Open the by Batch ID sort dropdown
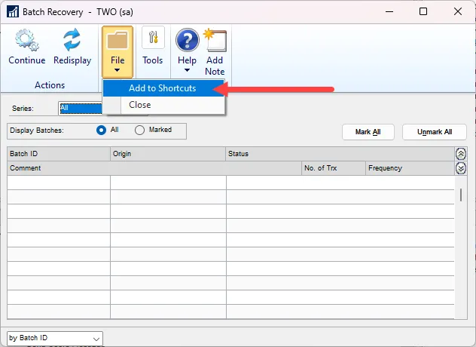476x347 pixels. coord(55,339)
